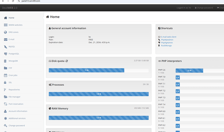Image resolution: width=224 pixels, height=132 pixels.
Task: Open the PhpPgAdmin link
Action: click(167, 43)
